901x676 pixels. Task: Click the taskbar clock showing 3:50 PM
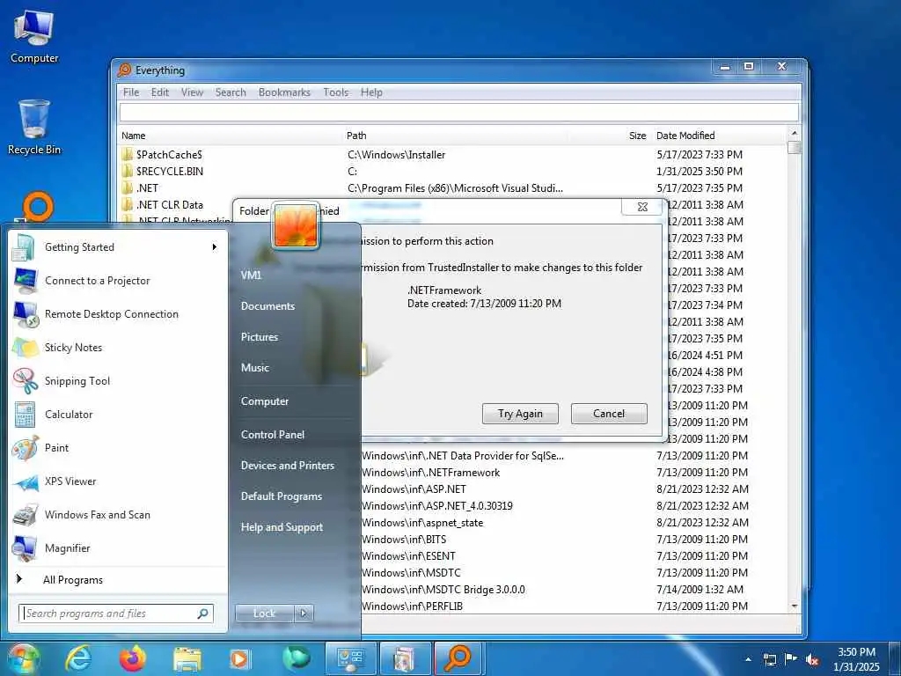tap(856, 659)
